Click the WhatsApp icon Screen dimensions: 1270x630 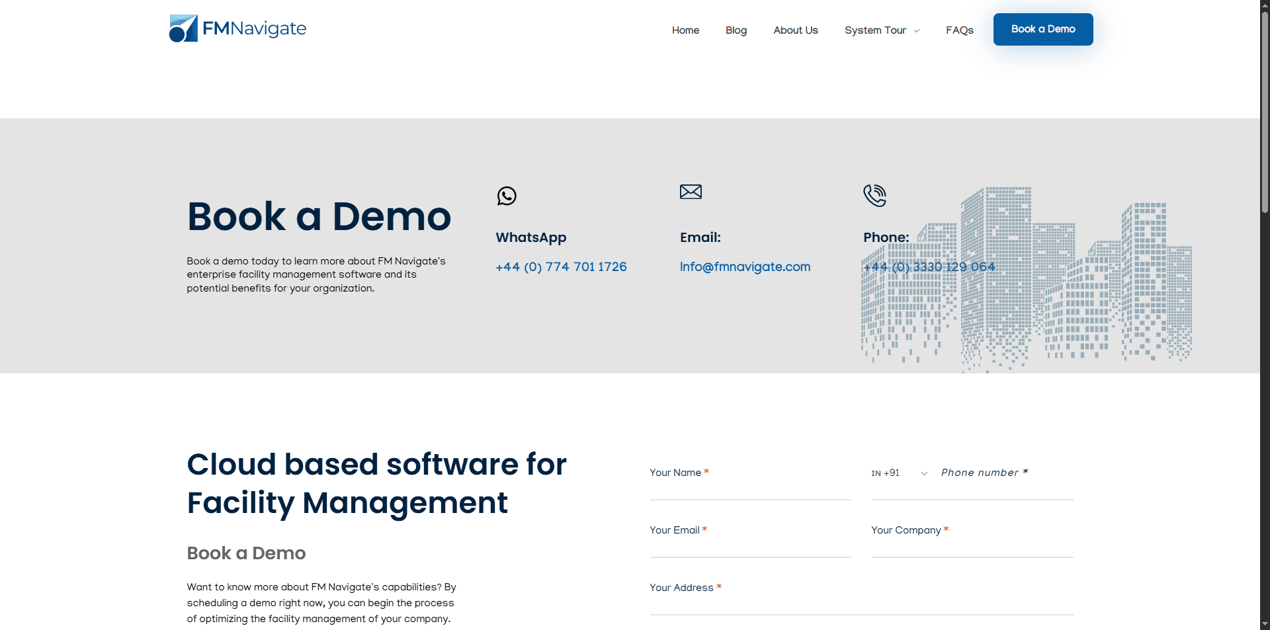pos(507,196)
